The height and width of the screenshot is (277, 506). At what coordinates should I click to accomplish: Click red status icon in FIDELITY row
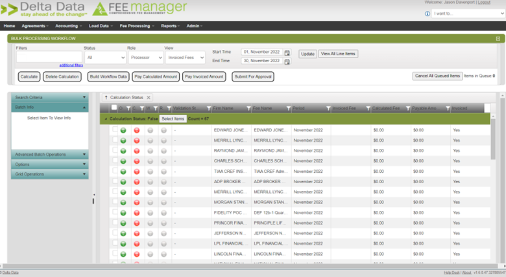tap(137, 213)
